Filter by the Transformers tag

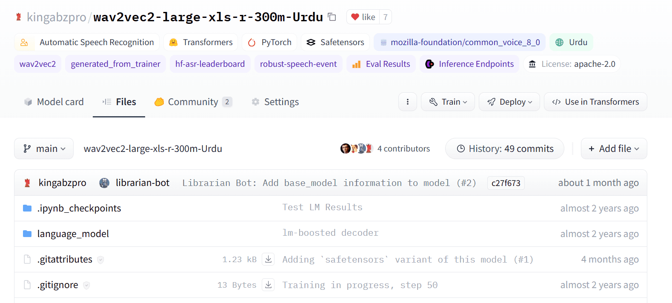coord(201,42)
